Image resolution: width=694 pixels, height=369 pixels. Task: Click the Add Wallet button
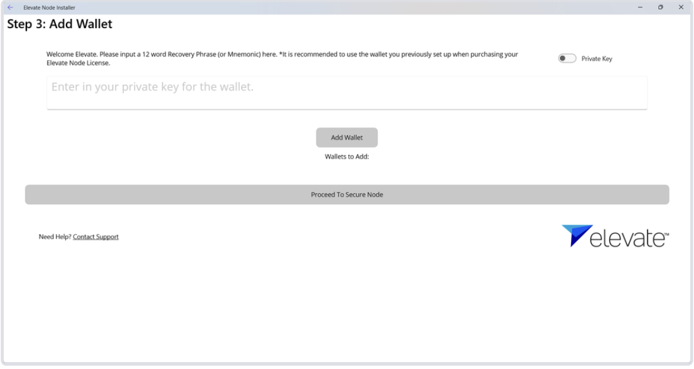[347, 137]
